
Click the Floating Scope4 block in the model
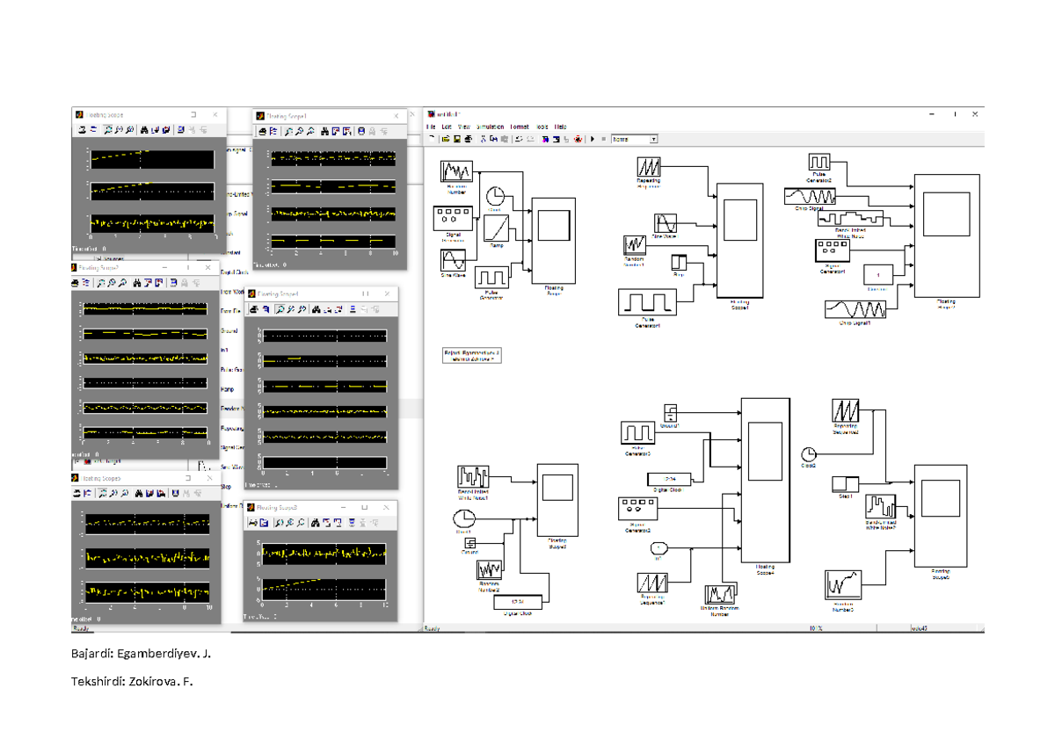click(765, 482)
